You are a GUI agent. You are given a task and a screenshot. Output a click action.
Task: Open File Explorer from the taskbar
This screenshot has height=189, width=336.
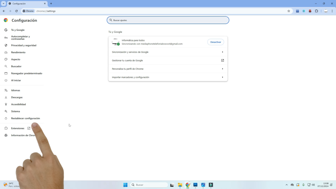[180, 185]
